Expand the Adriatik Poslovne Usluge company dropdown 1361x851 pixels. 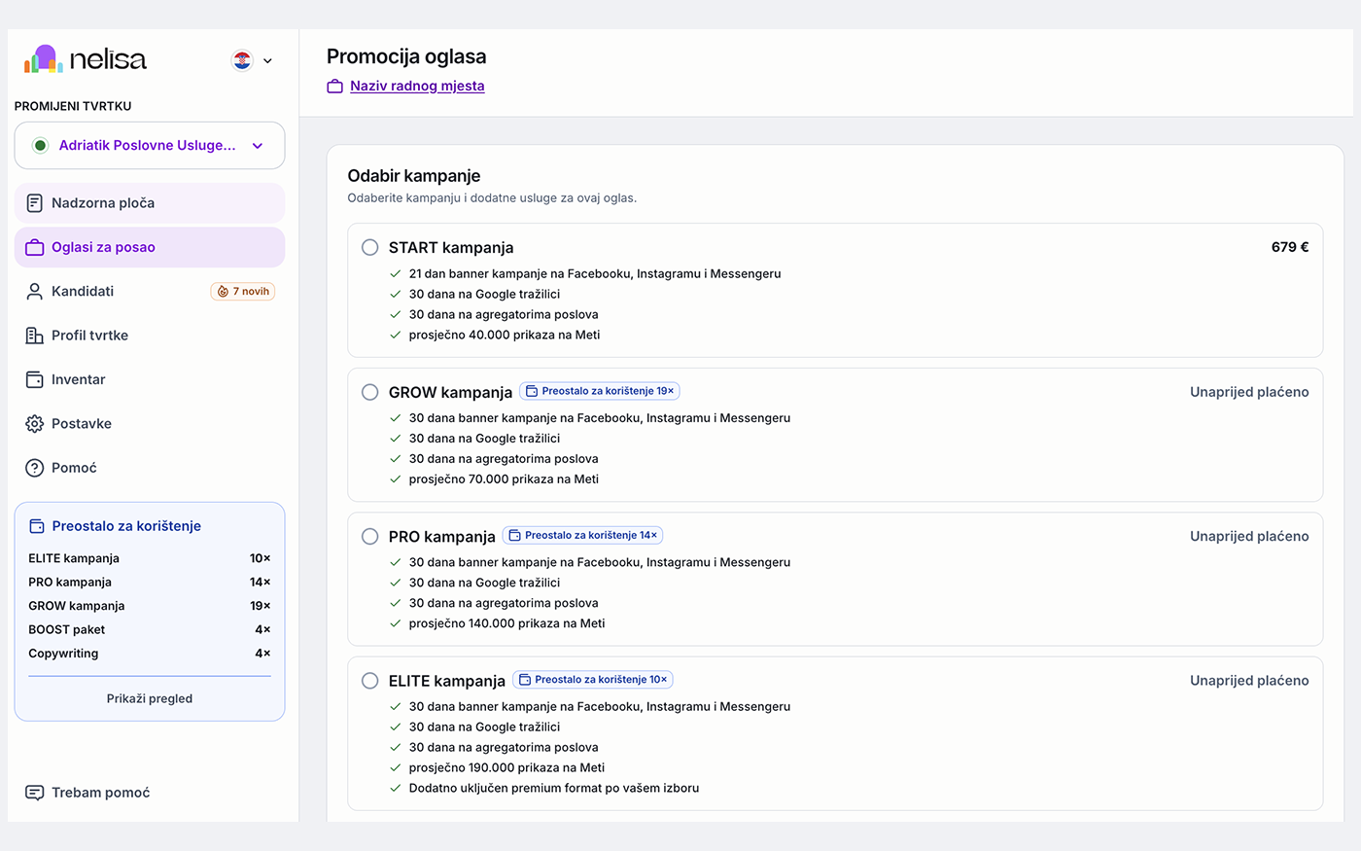[150, 146]
